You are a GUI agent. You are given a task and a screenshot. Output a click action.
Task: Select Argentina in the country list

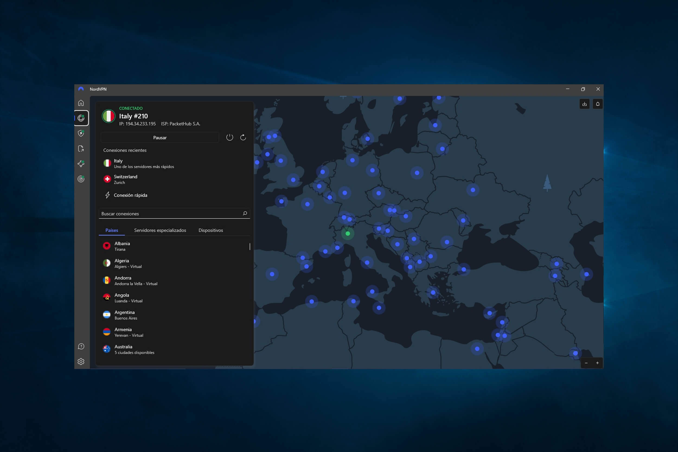tap(174, 315)
